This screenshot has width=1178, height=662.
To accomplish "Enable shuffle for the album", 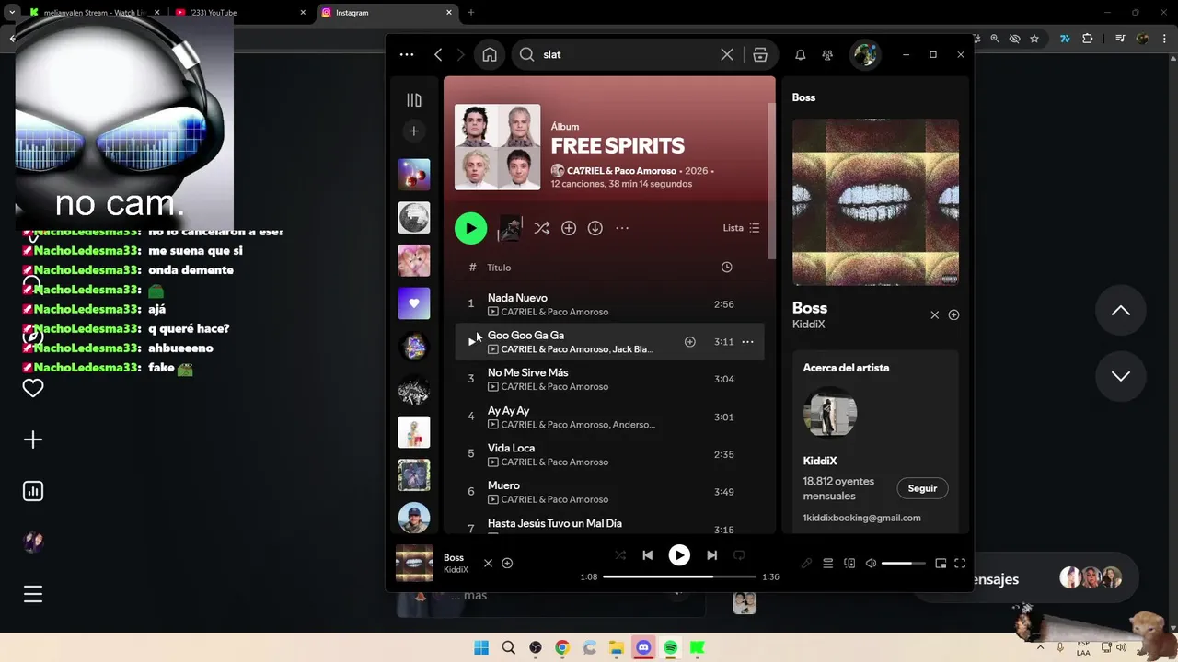I will click(541, 228).
